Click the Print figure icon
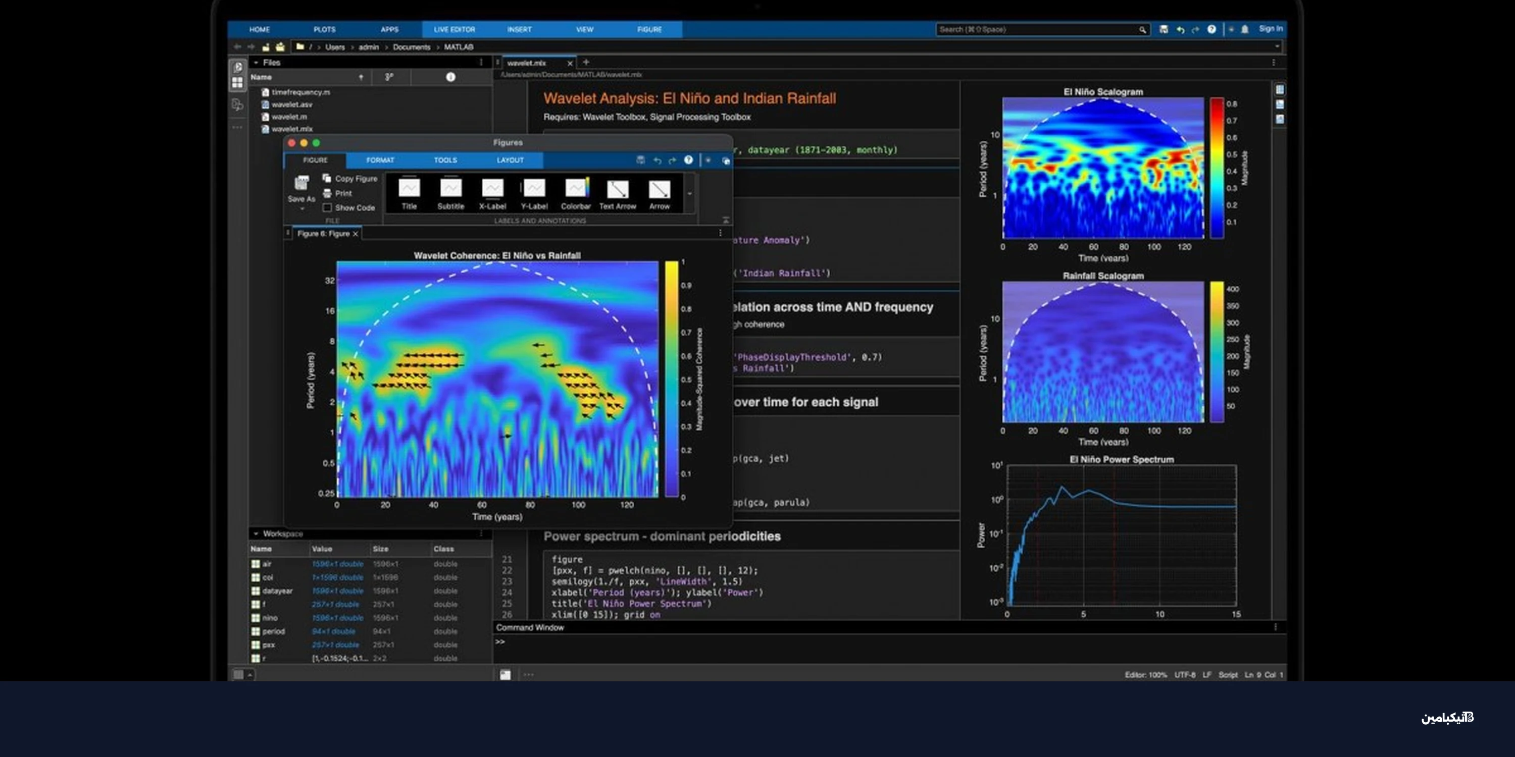 tap(327, 193)
